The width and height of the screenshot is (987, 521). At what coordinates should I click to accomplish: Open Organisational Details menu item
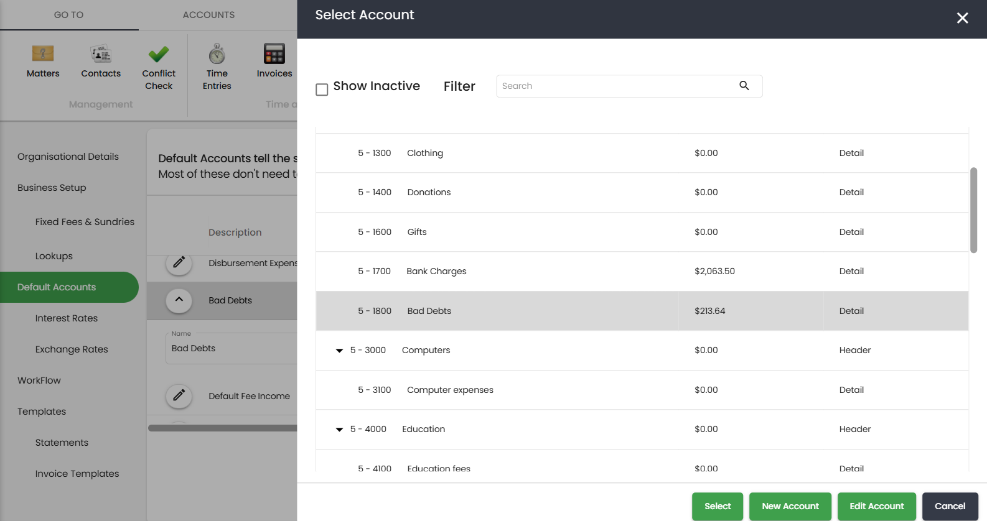[68, 157]
